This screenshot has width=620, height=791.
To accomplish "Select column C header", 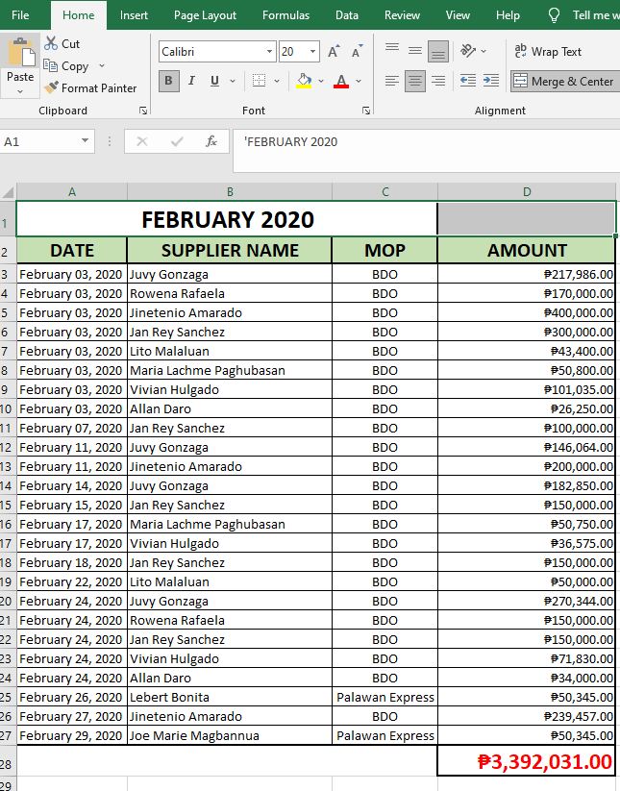I will tap(384, 192).
